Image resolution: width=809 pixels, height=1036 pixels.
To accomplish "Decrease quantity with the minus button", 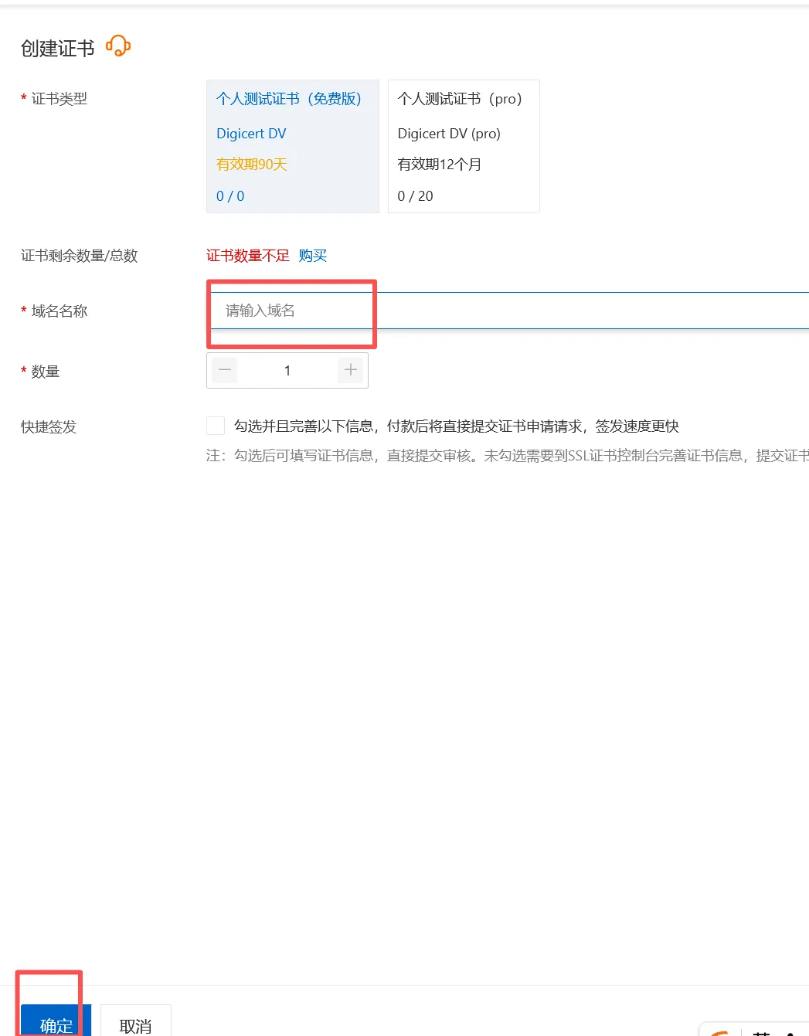I will [x=225, y=370].
